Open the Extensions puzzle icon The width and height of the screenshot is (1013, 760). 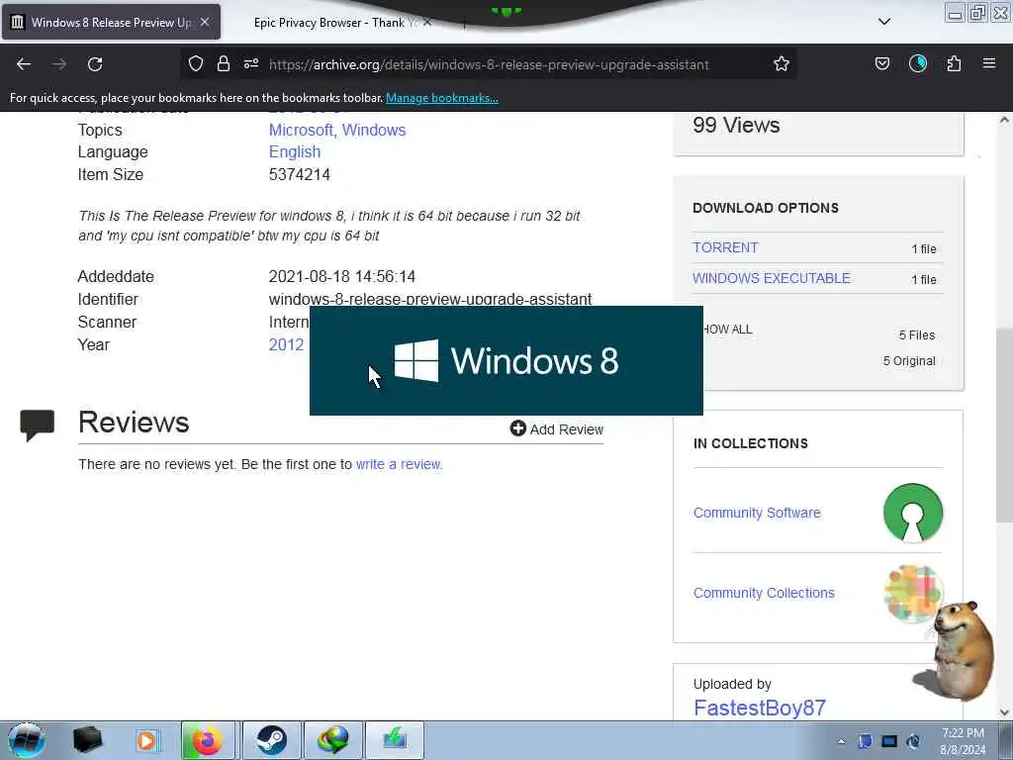tap(955, 63)
